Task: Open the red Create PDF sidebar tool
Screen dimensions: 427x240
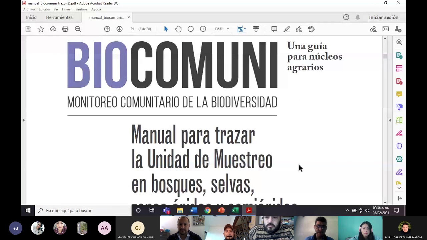Action: (x=399, y=81)
